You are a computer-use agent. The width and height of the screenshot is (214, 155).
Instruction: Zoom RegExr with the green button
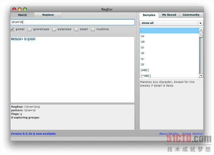25,9
